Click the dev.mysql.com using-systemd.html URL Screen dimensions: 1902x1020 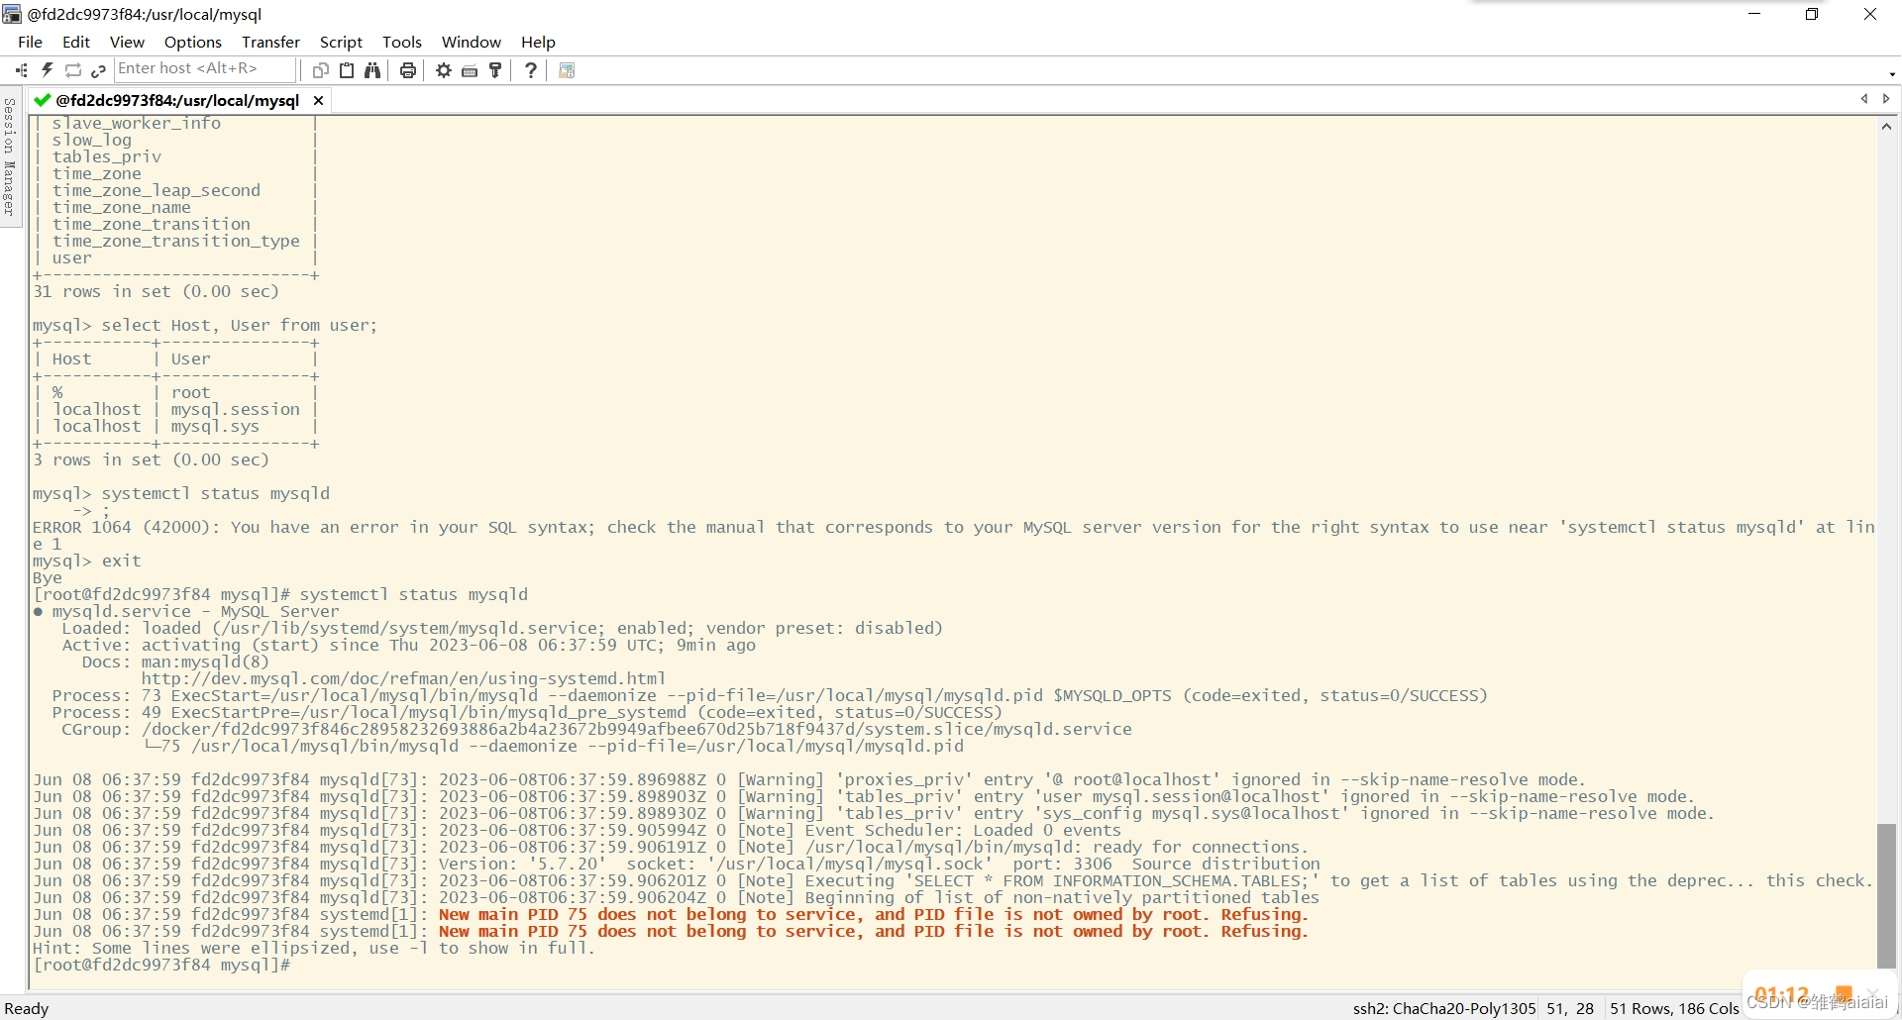pyautogui.click(x=403, y=678)
